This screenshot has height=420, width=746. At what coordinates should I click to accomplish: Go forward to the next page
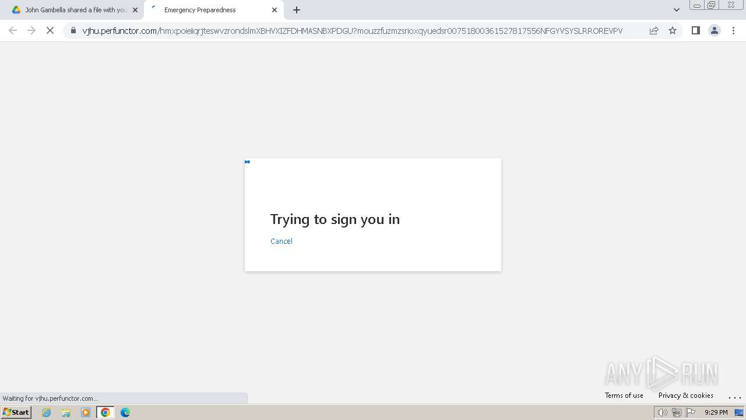[x=31, y=30]
